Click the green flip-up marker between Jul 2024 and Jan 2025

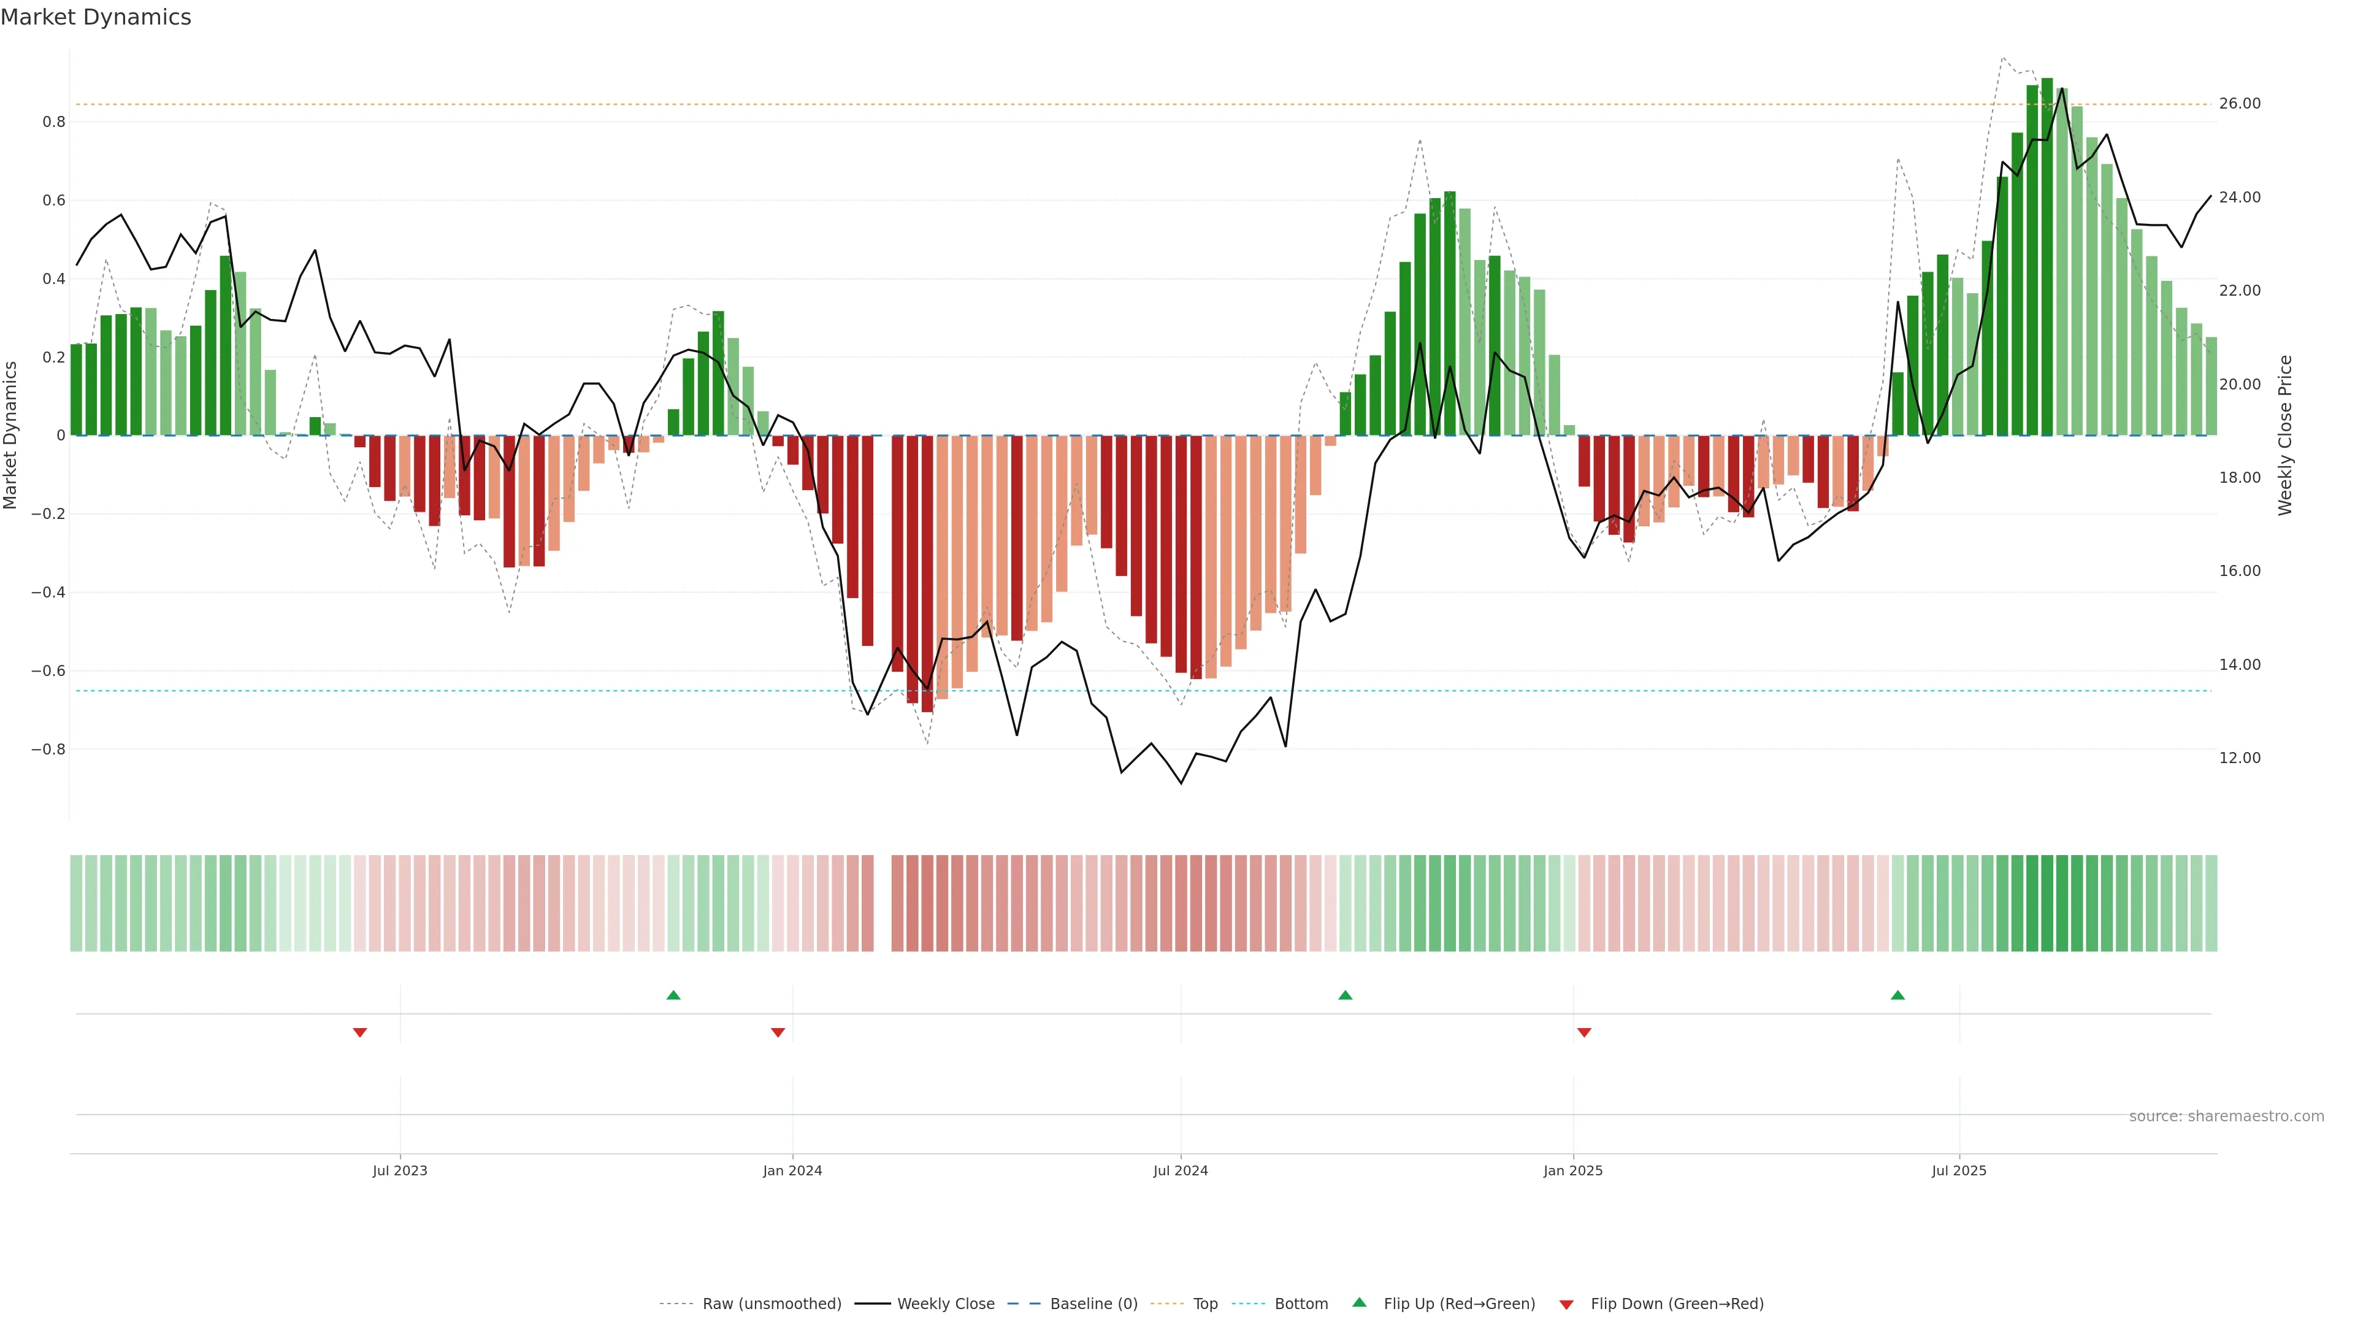[1345, 995]
